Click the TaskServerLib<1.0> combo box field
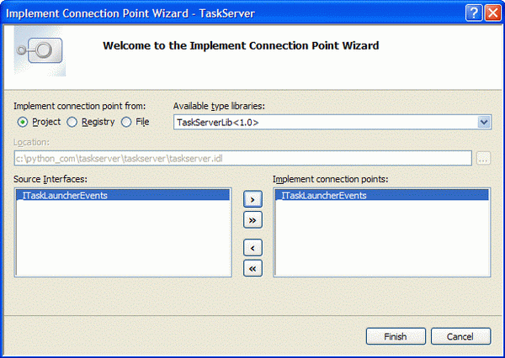The width and height of the screenshot is (505, 358). (332, 122)
